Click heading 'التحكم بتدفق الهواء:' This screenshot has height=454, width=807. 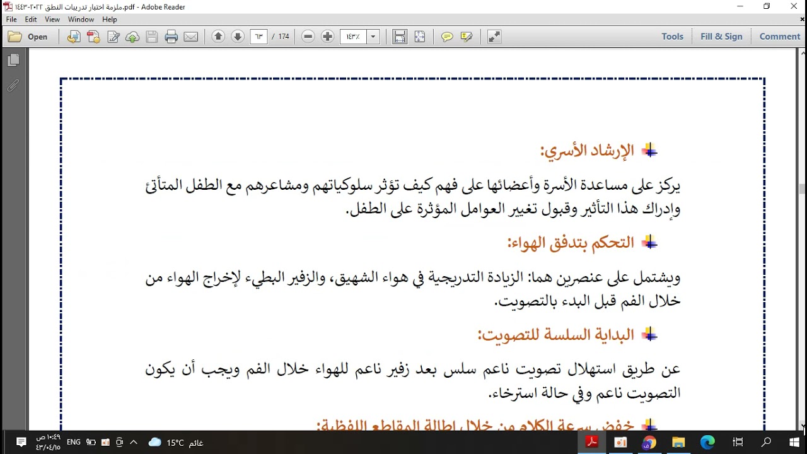(571, 243)
